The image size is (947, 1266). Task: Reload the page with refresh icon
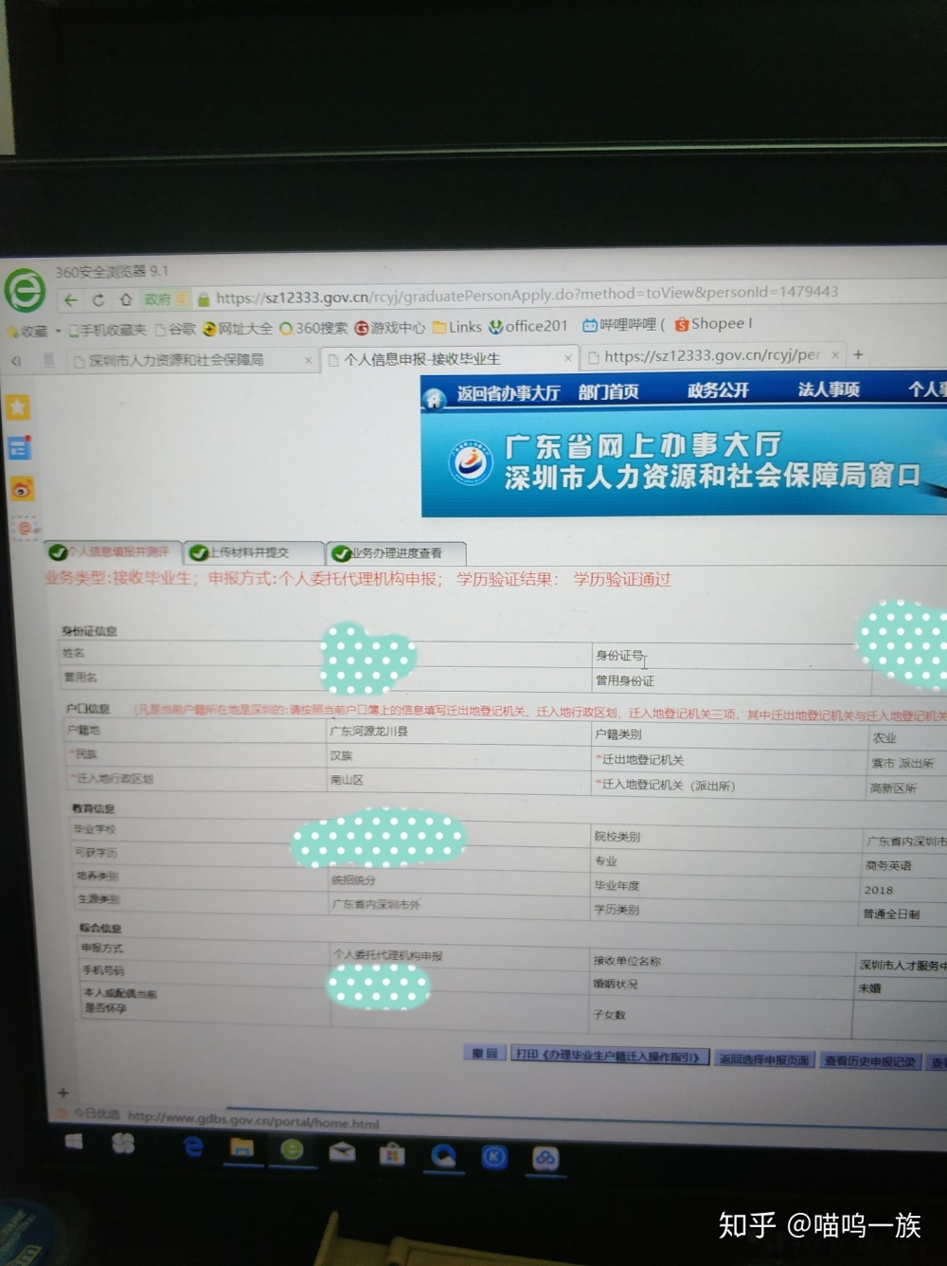98,300
